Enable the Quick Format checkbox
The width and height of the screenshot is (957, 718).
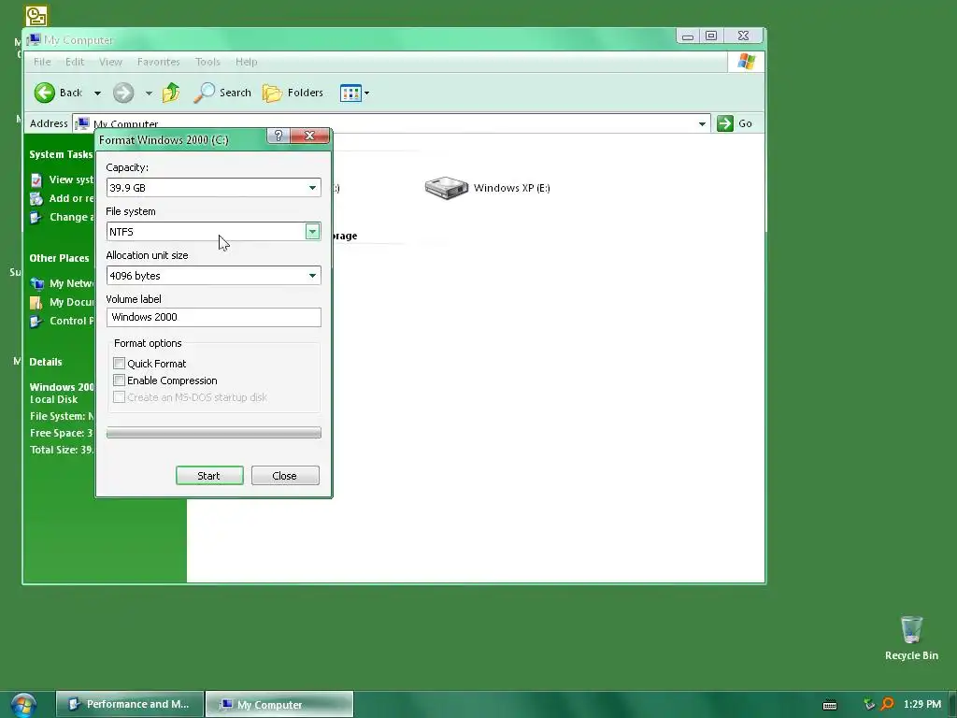tap(119, 364)
